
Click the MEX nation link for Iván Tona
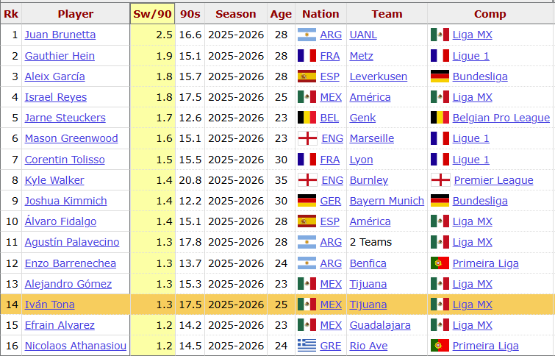pos(331,305)
